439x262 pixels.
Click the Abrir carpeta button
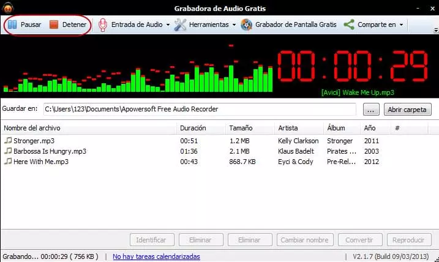tap(408, 110)
